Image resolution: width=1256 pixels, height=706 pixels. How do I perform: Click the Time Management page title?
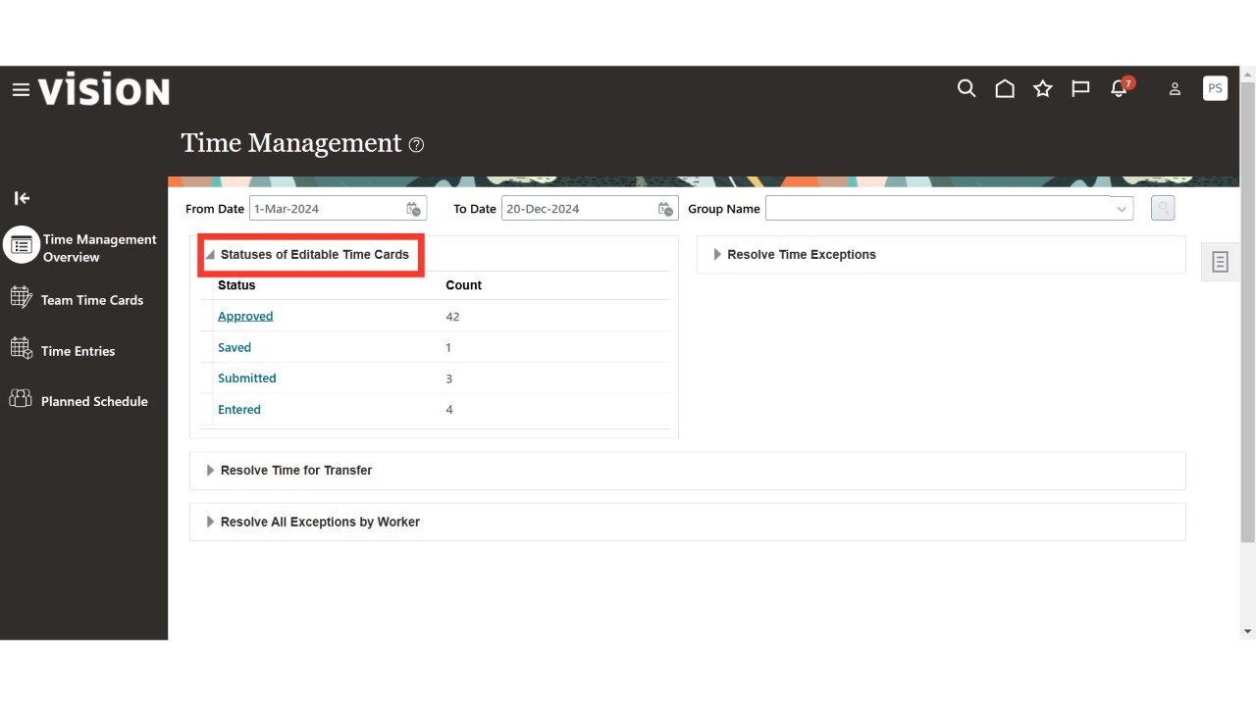[x=291, y=143]
